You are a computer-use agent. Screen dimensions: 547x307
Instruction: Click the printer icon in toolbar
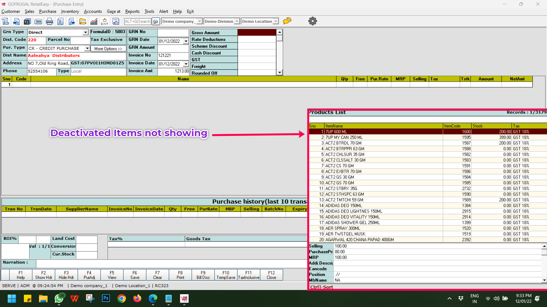pyautogui.click(x=50, y=21)
